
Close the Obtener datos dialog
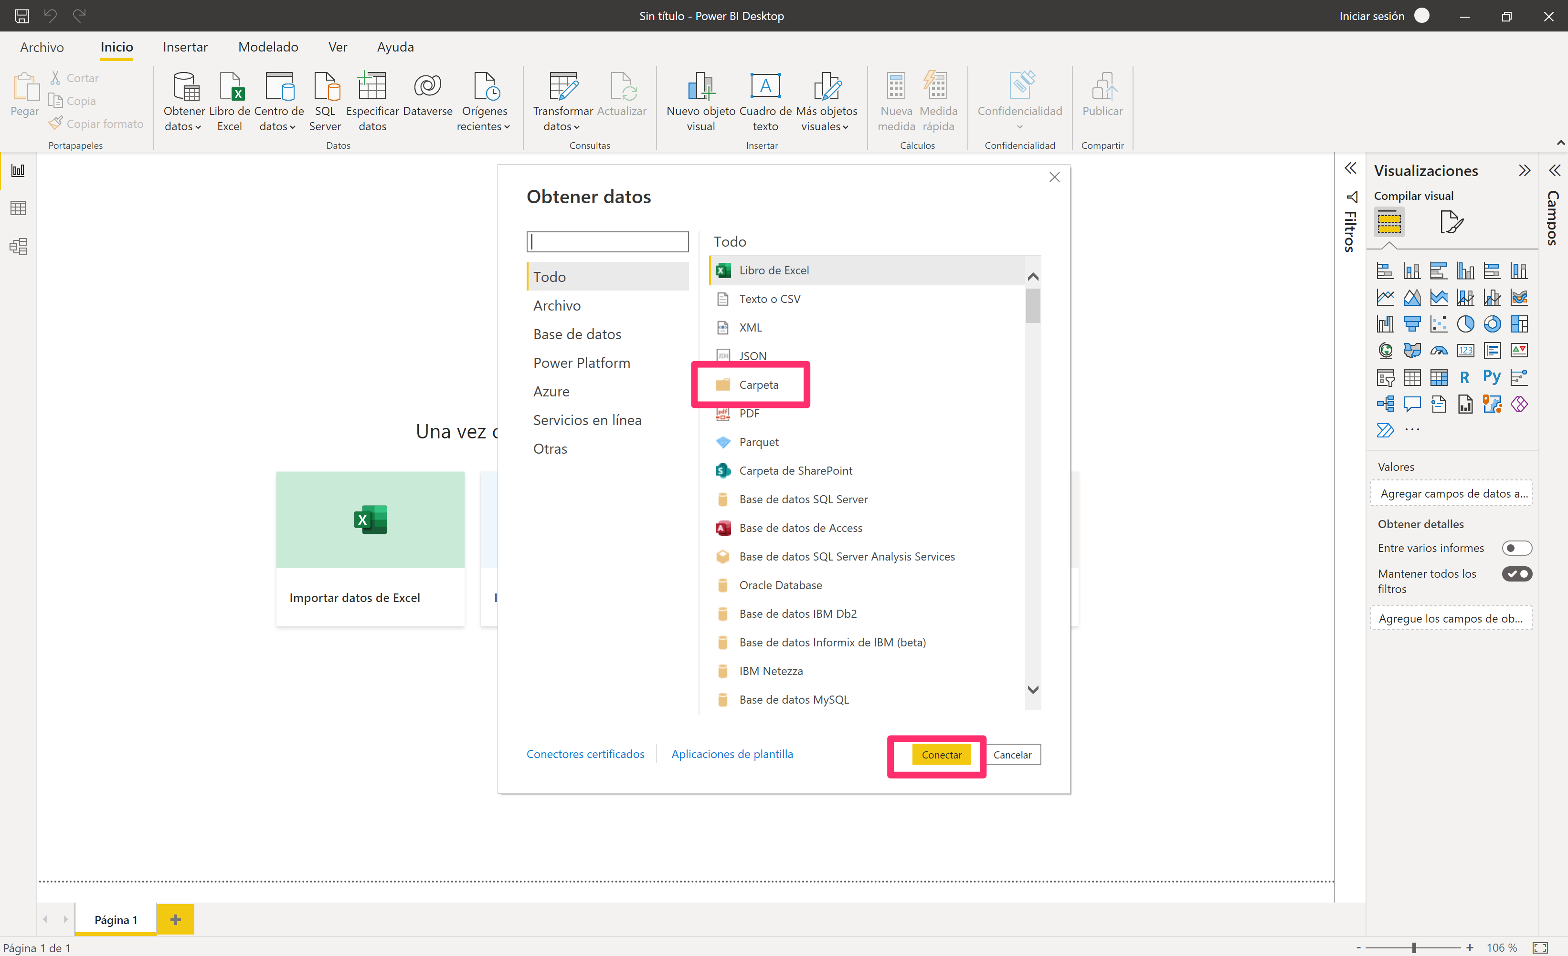click(1054, 177)
